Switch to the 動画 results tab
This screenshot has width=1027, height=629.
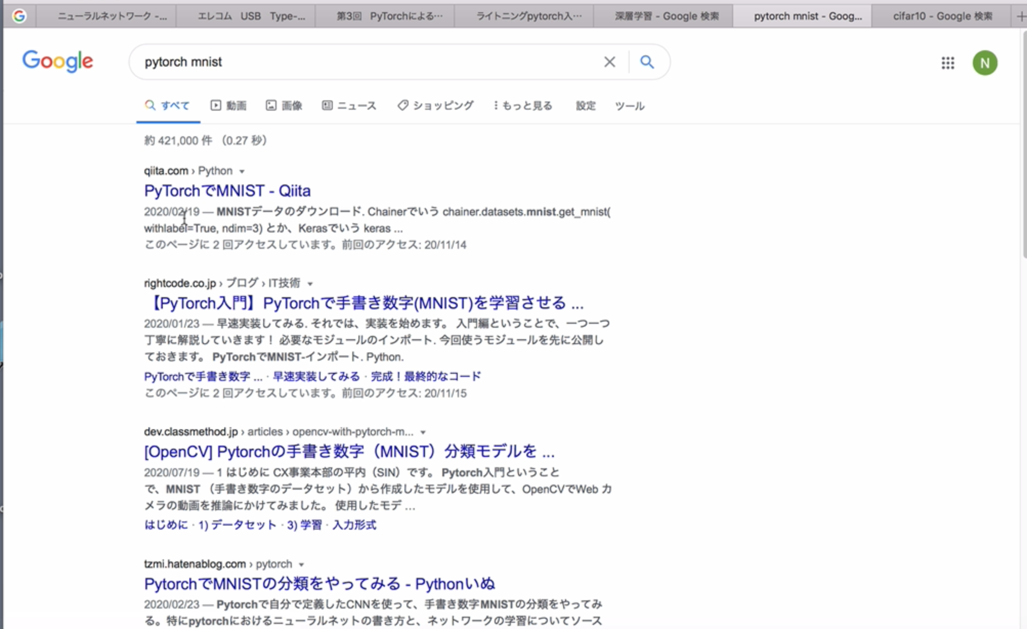click(228, 106)
